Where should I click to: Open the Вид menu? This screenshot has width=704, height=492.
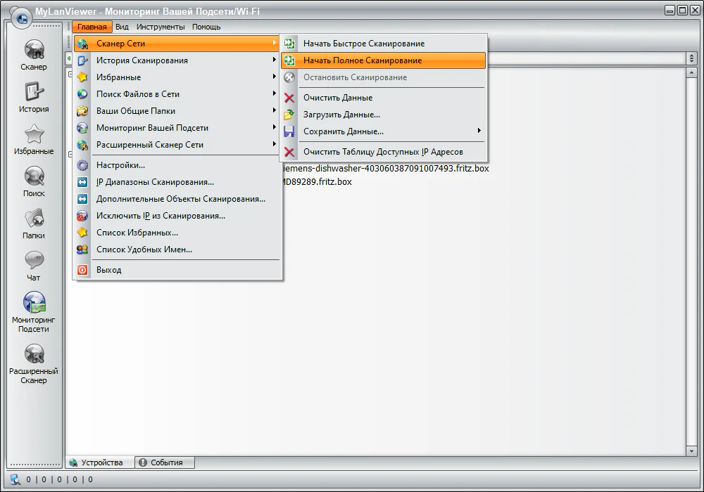coord(122,27)
